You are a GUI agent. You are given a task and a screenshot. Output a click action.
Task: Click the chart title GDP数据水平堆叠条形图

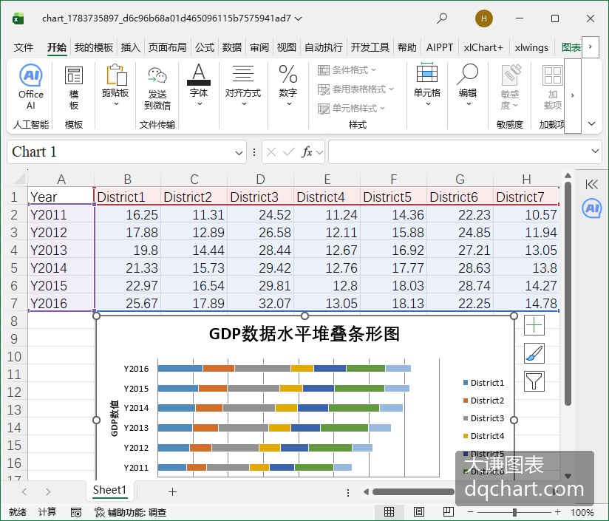[304, 334]
